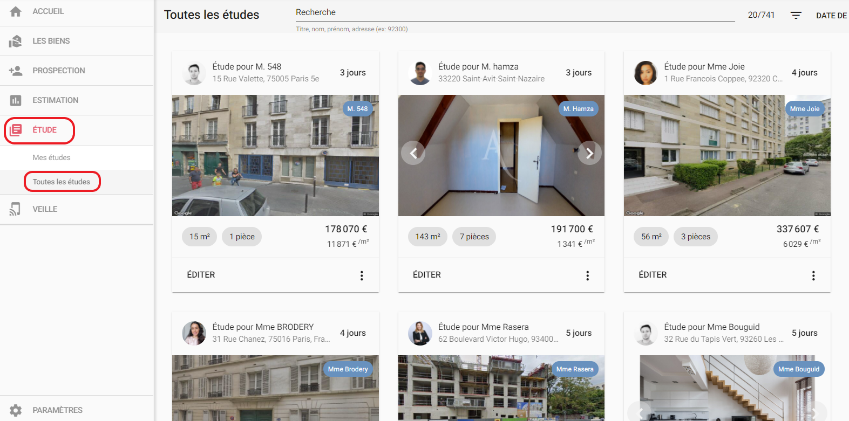The width and height of the screenshot is (849, 421).
Task: Click avatar on M. hamza study
Action: click(420, 73)
